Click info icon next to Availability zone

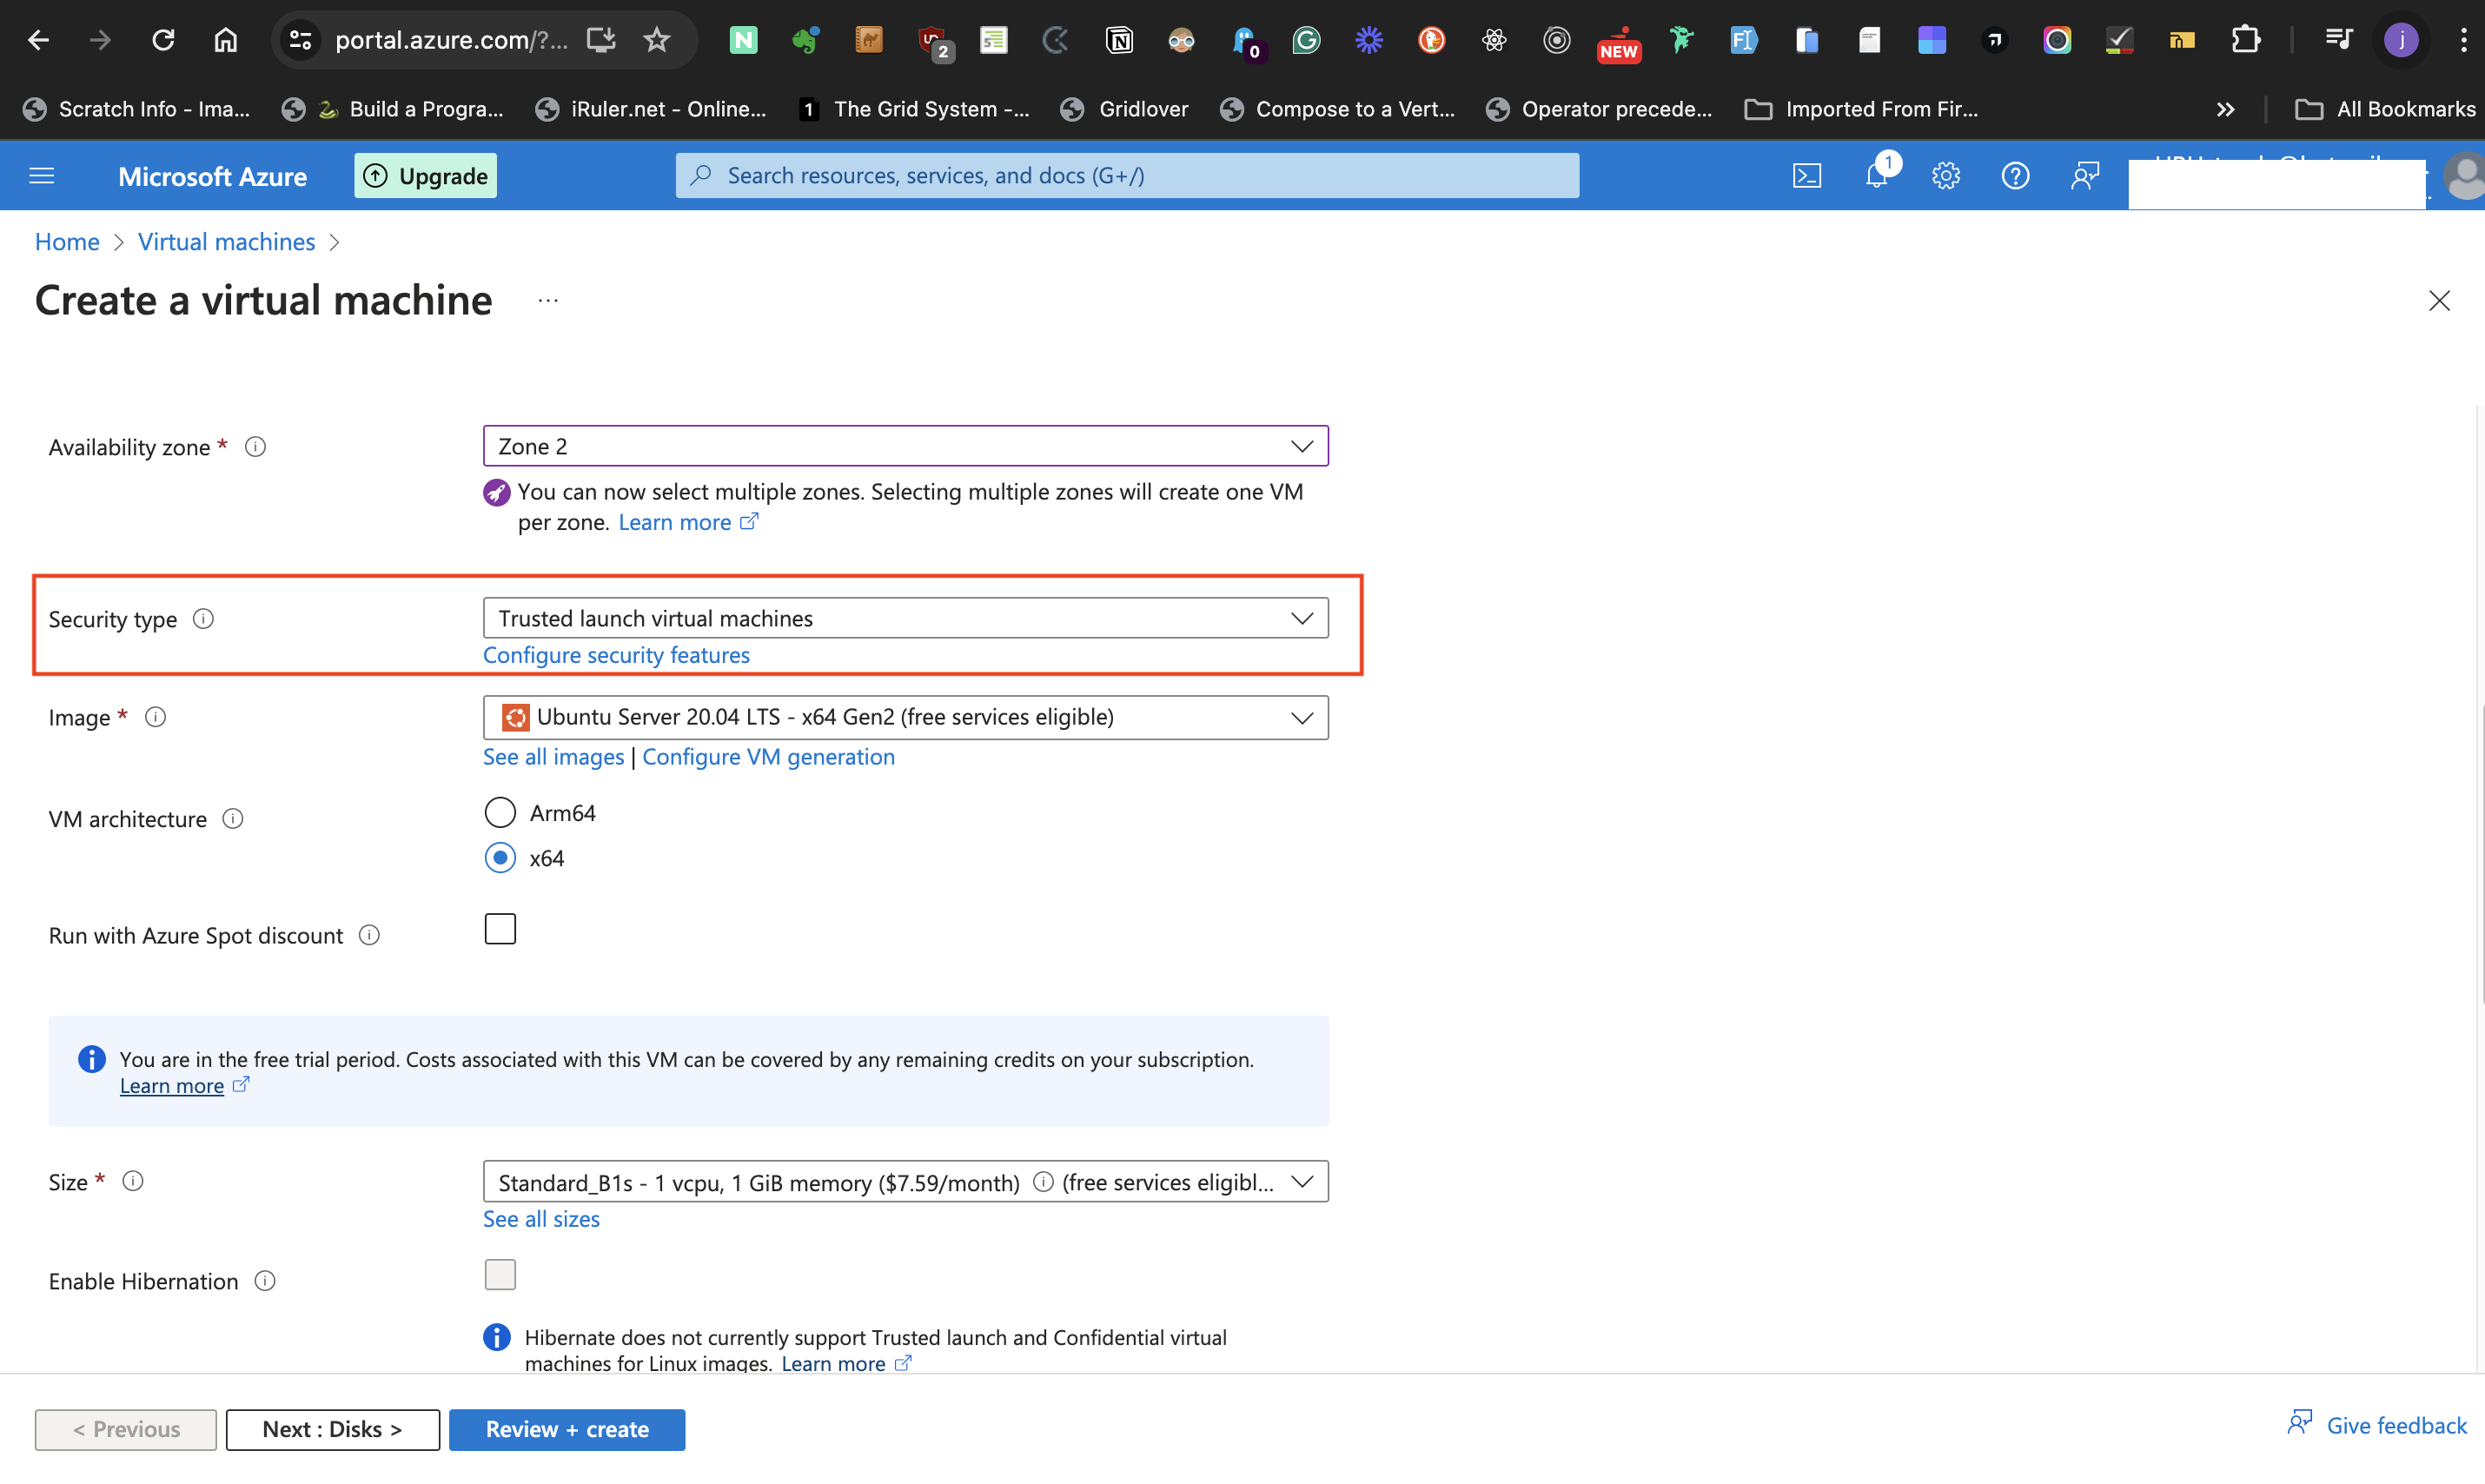(255, 447)
